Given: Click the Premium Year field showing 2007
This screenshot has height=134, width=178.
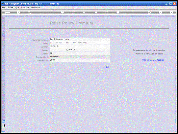Looking at the screenshot, I should coord(80,60).
